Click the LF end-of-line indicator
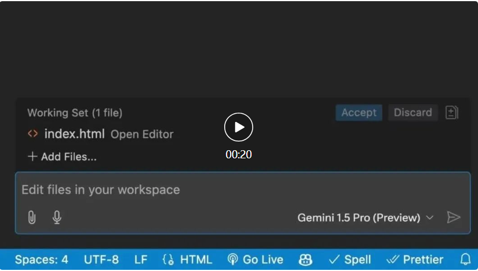 pos(141,259)
